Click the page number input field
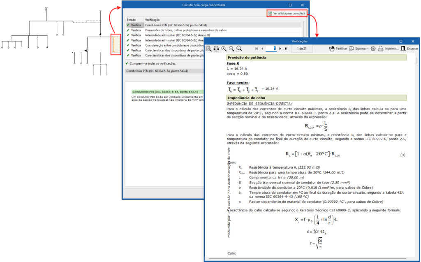The image size is (421, 262). pyautogui.click(x=271, y=49)
